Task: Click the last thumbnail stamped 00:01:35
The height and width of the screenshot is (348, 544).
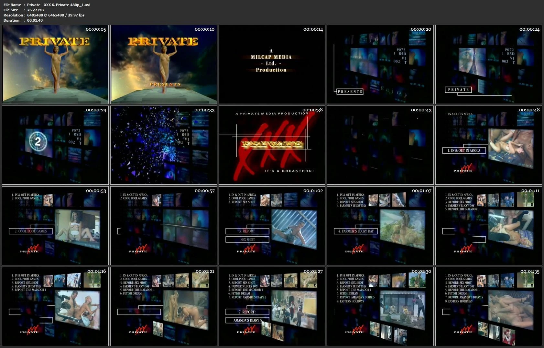Action: click(x=489, y=306)
